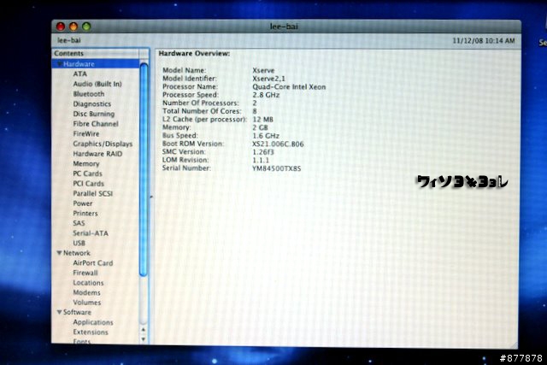Click the sidebar scroll up arrow
This screenshot has height=365, width=547.
pyautogui.click(x=144, y=330)
